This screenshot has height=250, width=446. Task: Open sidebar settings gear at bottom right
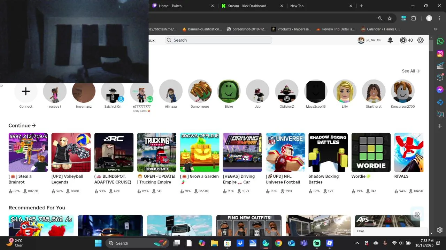click(x=440, y=230)
